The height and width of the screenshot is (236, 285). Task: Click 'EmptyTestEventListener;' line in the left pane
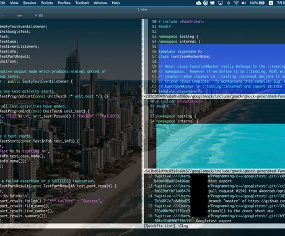coord(24,27)
